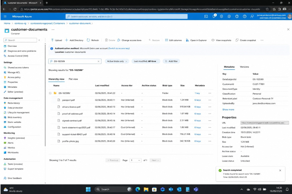Open Cloud Shell from top bar

206,16
